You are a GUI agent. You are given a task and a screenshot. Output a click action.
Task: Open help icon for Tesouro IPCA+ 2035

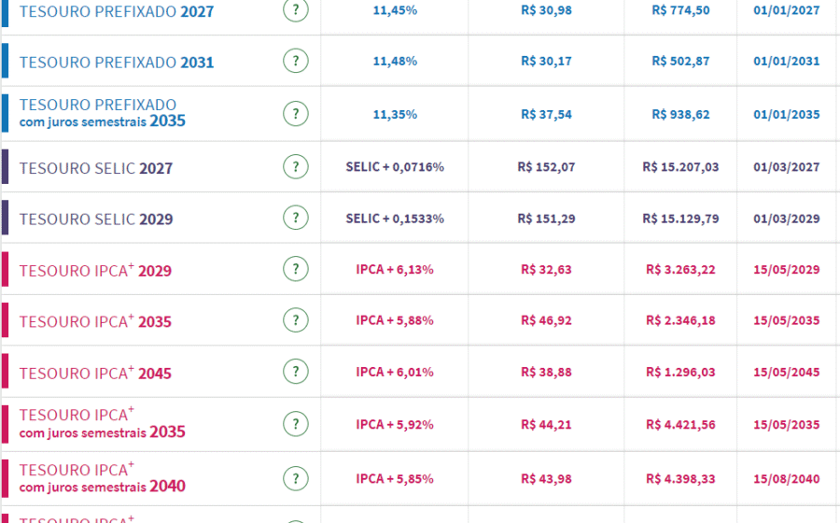click(x=296, y=320)
